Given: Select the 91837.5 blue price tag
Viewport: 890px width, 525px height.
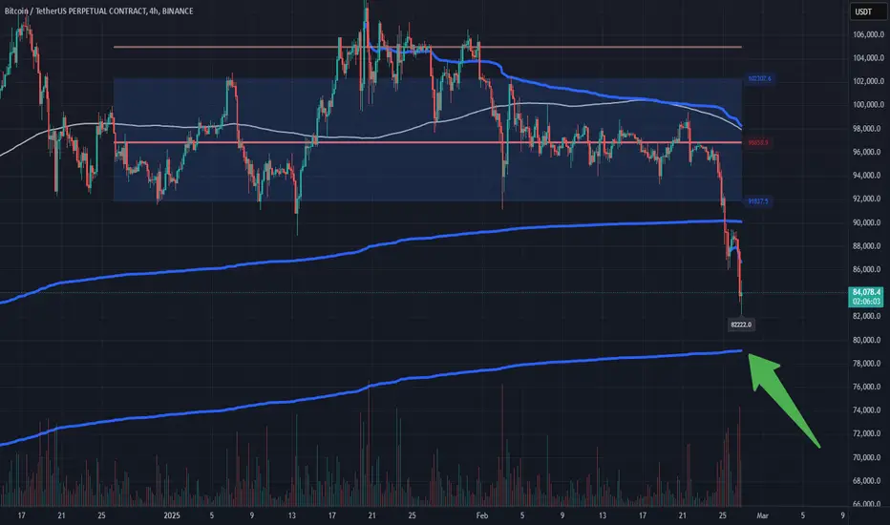Looking at the screenshot, I should pos(758,200).
